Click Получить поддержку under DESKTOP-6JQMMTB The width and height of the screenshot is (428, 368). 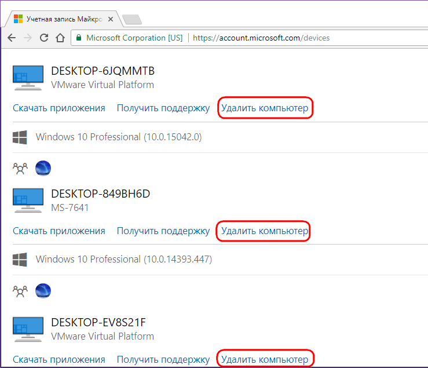coord(163,108)
